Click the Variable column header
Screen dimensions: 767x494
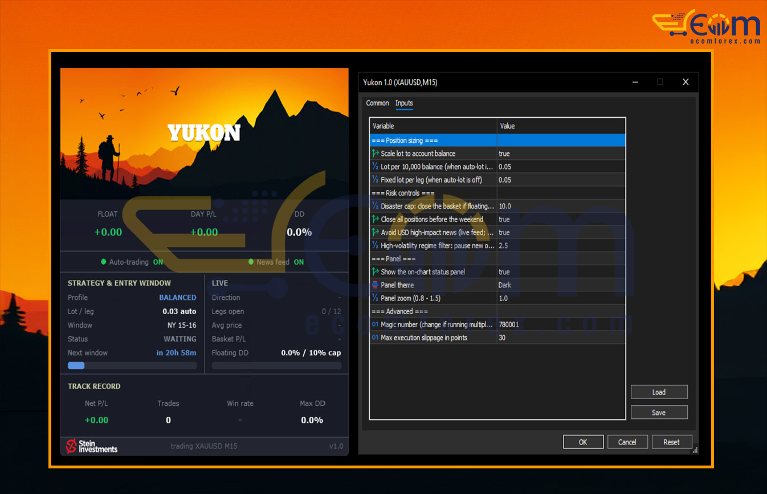[x=434, y=126]
